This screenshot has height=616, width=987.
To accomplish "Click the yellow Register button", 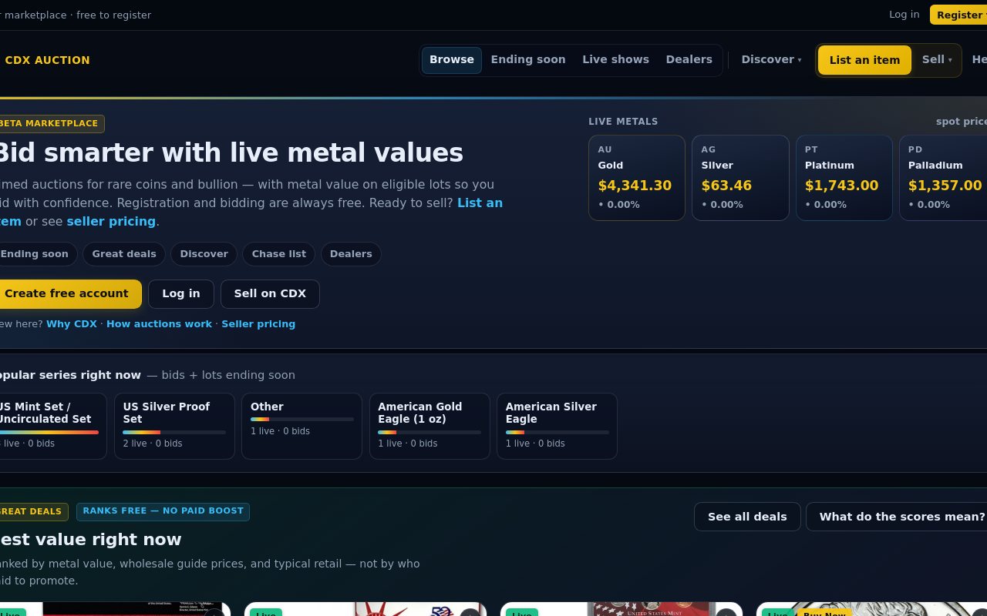I will (x=959, y=15).
